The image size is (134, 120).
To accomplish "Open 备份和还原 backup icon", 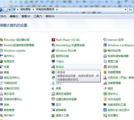I will click(105, 51).
